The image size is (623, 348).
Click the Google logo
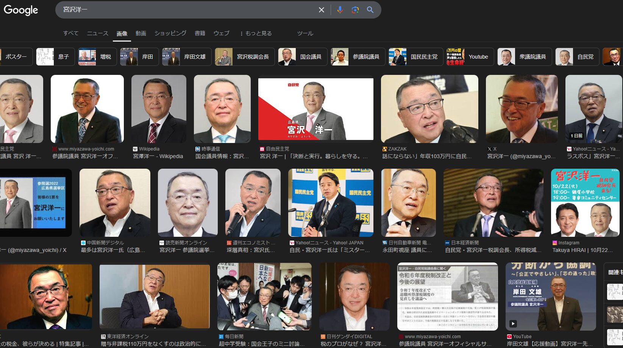[21, 10]
